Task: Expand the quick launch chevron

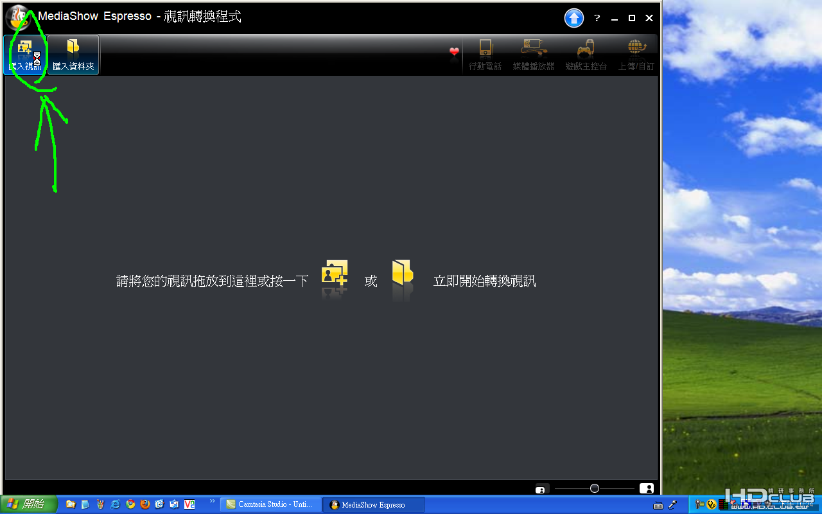Action: click(213, 501)
